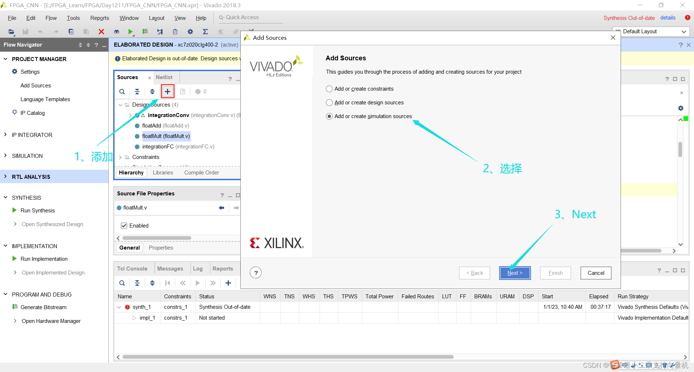694x372 pixels.
Task: Click the Generate Bitstream icon
Action: tap(15, 307)
